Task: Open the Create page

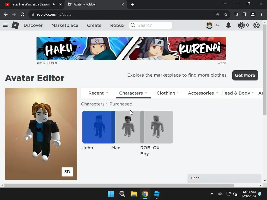Action: tap(94, 25)
